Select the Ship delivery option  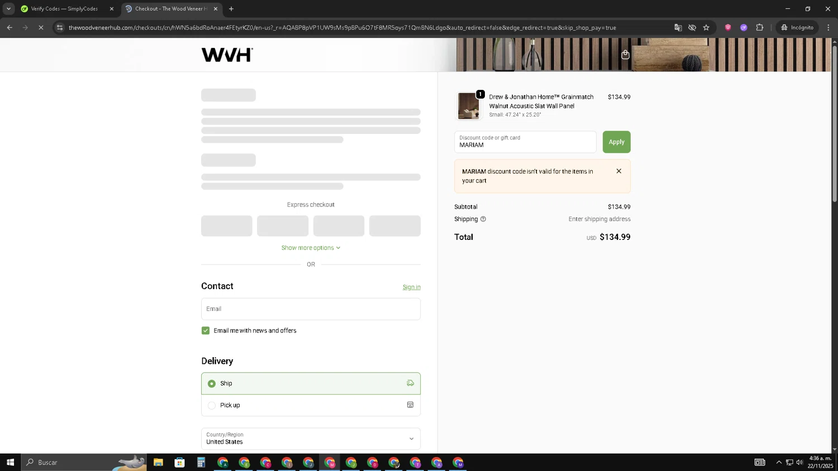(311, 383)
